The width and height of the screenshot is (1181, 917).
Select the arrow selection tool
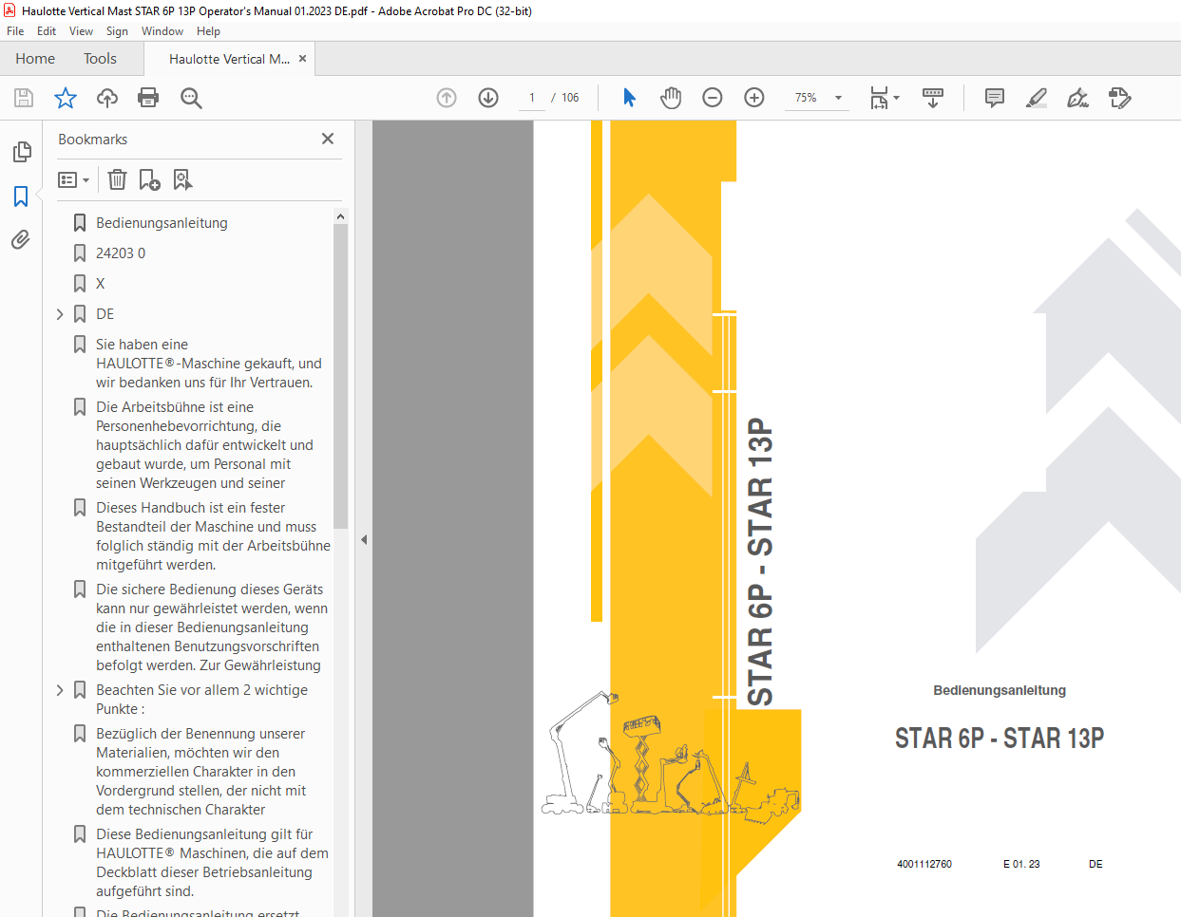[x=629, y=98]
